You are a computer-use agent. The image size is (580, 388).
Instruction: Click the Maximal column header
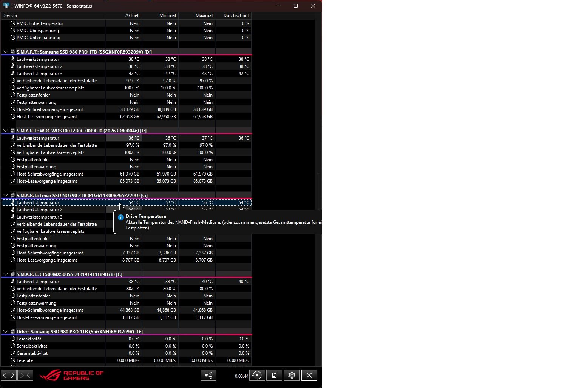click(x=197, y=15)
